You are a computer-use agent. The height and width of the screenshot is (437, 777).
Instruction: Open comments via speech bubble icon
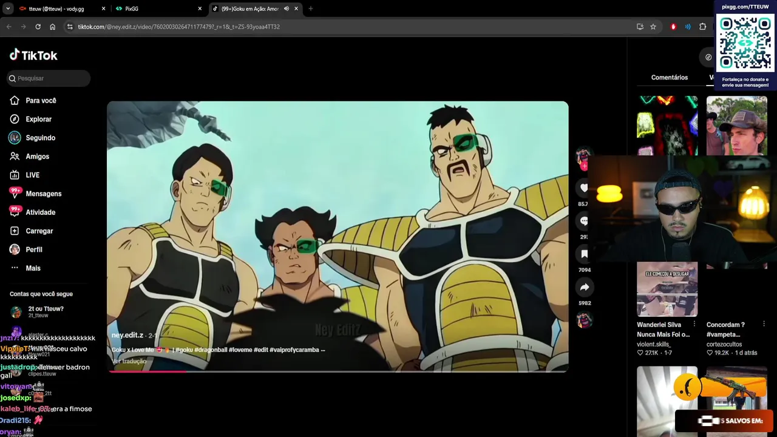click(584, 221)
